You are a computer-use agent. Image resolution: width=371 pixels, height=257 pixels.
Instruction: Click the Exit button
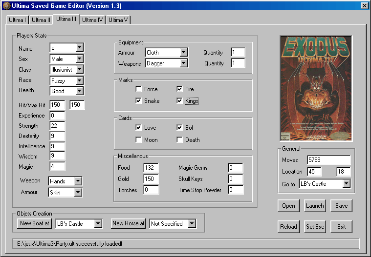pyautogui.click(x=341, y=227)
